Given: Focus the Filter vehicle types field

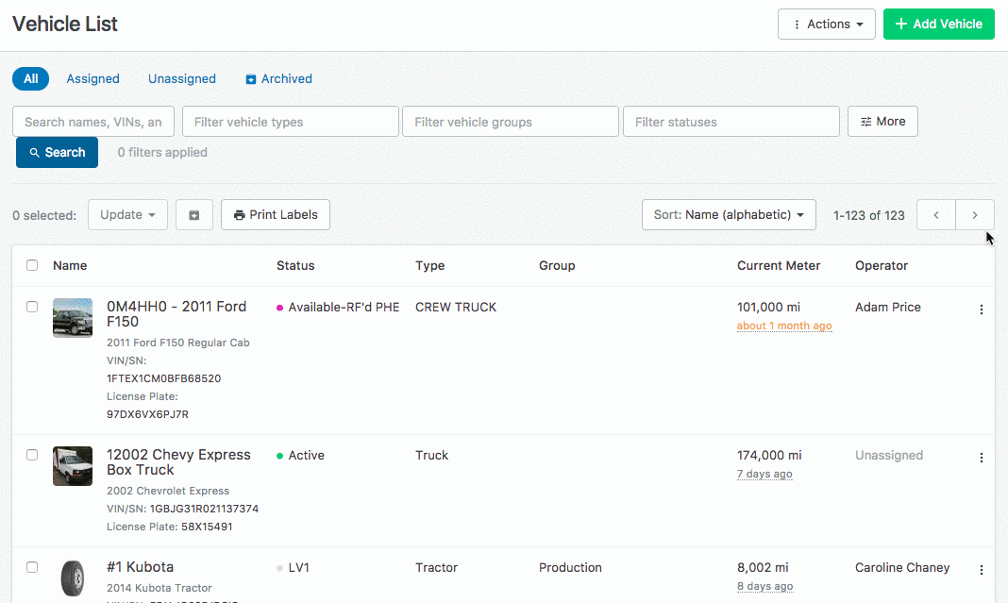Looking at the screenshot, I should (291, 122).
